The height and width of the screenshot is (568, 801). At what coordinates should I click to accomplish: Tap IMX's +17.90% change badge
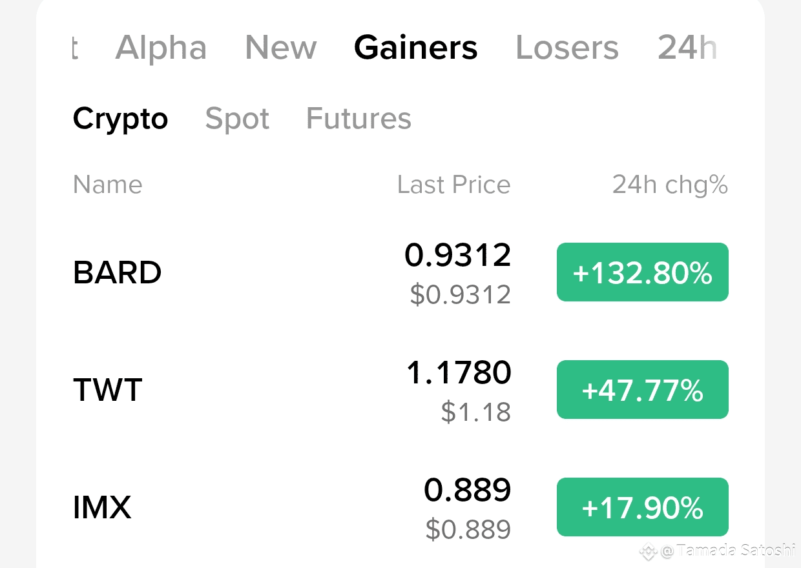coord(643,507)
